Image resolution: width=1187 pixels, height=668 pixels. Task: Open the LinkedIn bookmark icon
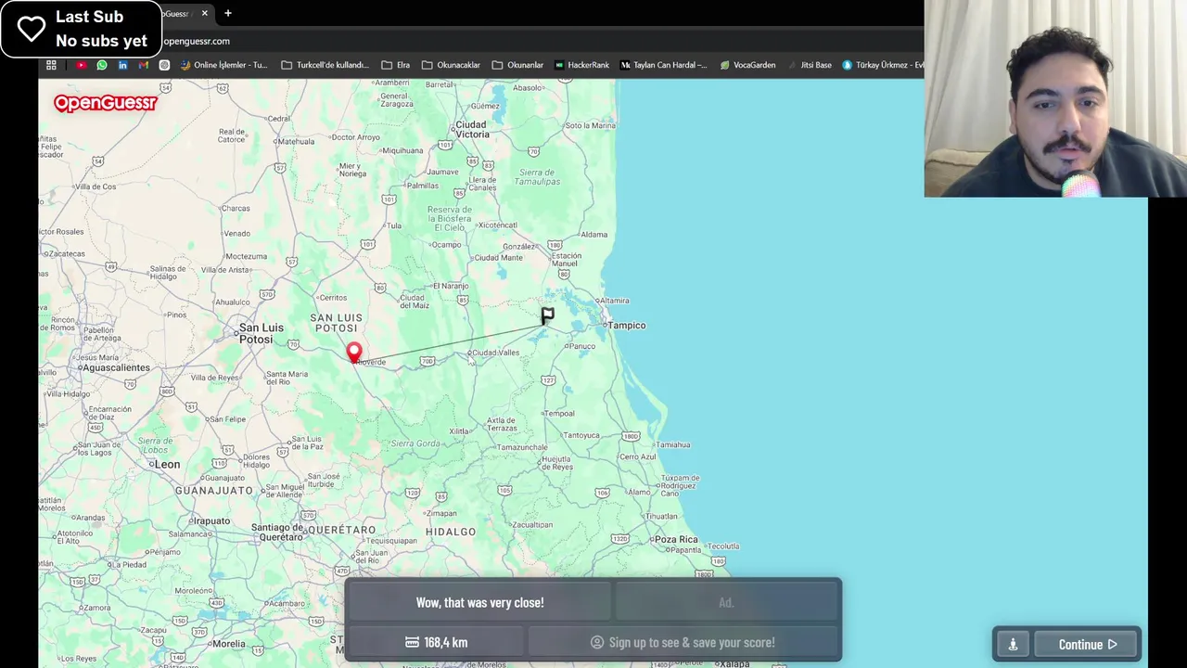pyautogui.click(x=122, y=65)
